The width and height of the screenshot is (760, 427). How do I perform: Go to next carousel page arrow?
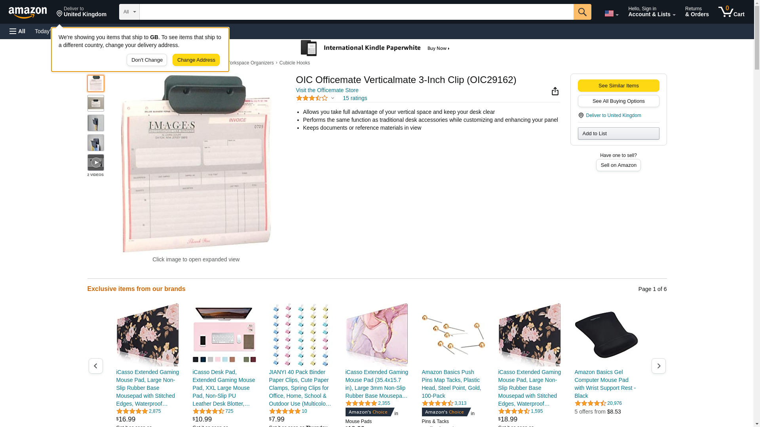point(658,366)
